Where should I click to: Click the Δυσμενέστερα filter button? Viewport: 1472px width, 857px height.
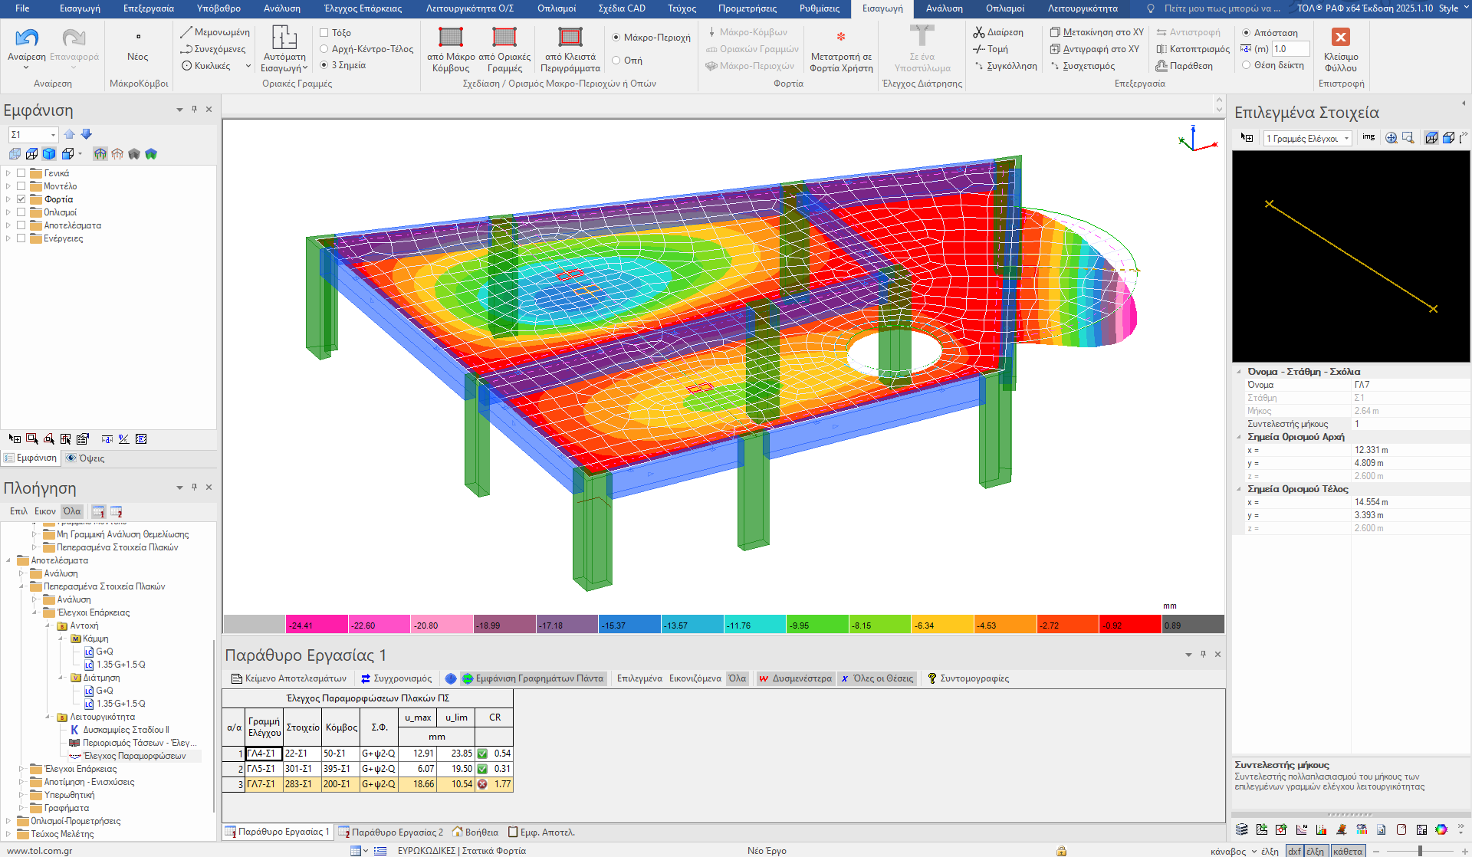point(795,678)
